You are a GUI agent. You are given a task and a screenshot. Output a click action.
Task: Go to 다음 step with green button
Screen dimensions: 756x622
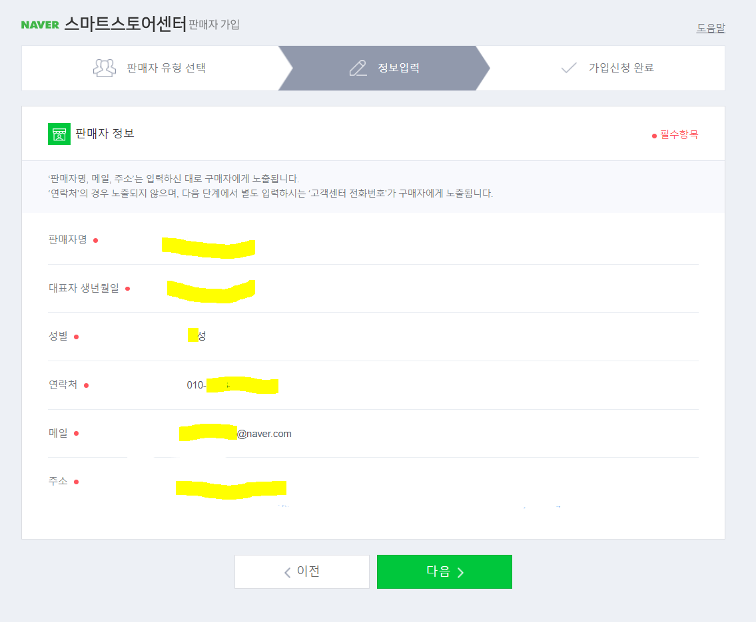(x=444, y=571)
